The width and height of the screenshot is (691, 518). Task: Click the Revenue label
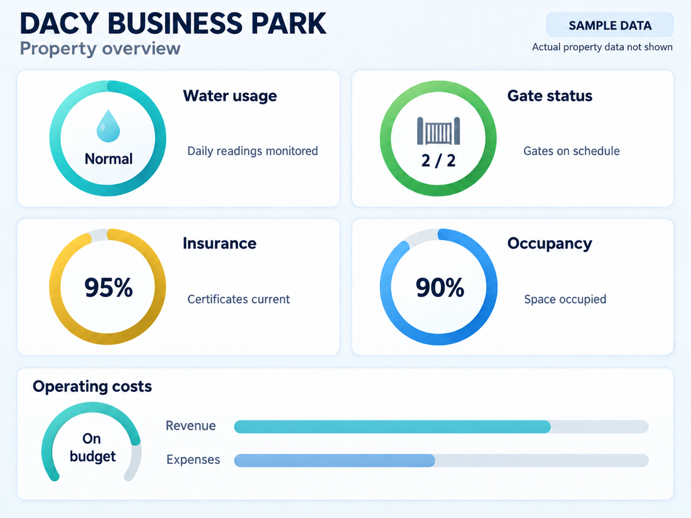[x=191, y=426]
